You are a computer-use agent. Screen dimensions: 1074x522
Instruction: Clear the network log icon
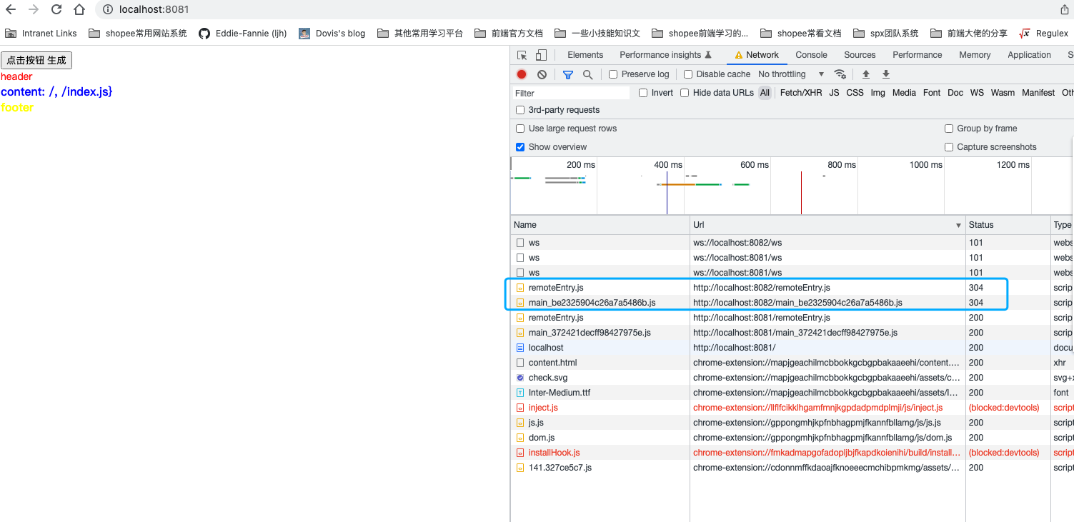(x=542, y=74)
